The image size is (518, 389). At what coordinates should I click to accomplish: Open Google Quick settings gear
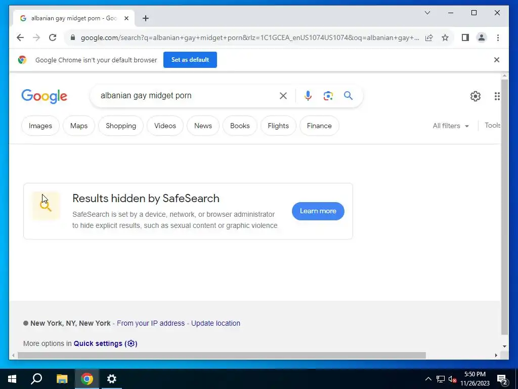point(476,96)
